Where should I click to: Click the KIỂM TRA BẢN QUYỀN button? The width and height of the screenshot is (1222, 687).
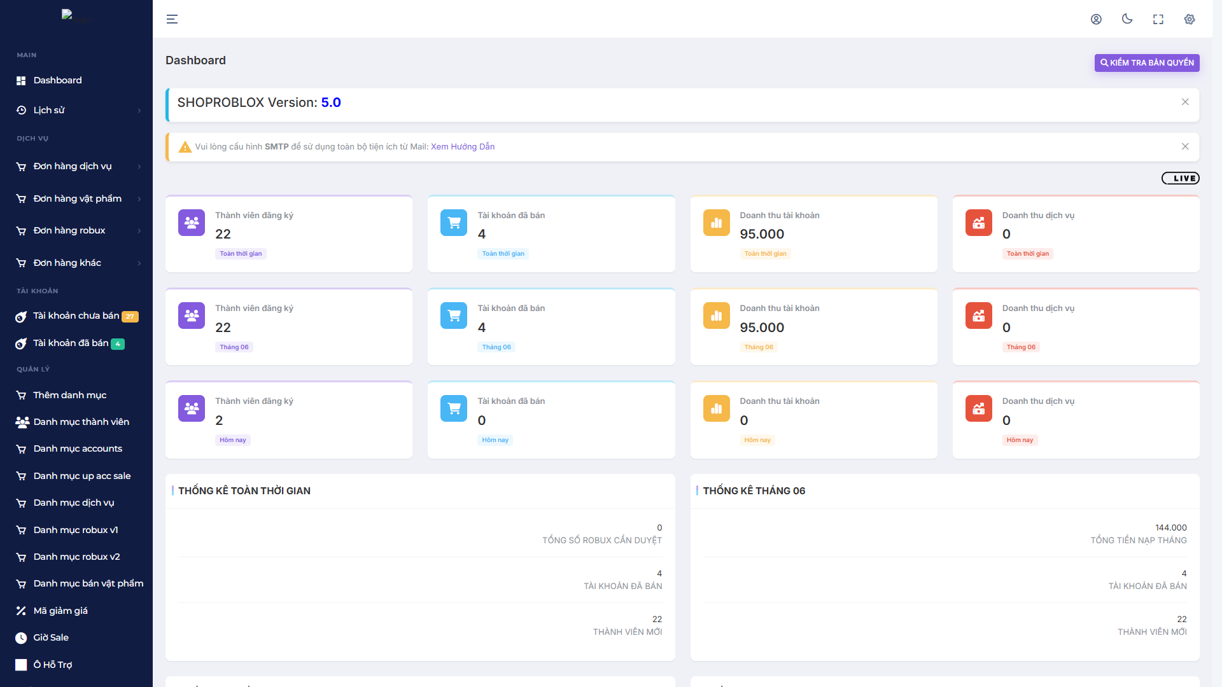[x=1146, y=62]
